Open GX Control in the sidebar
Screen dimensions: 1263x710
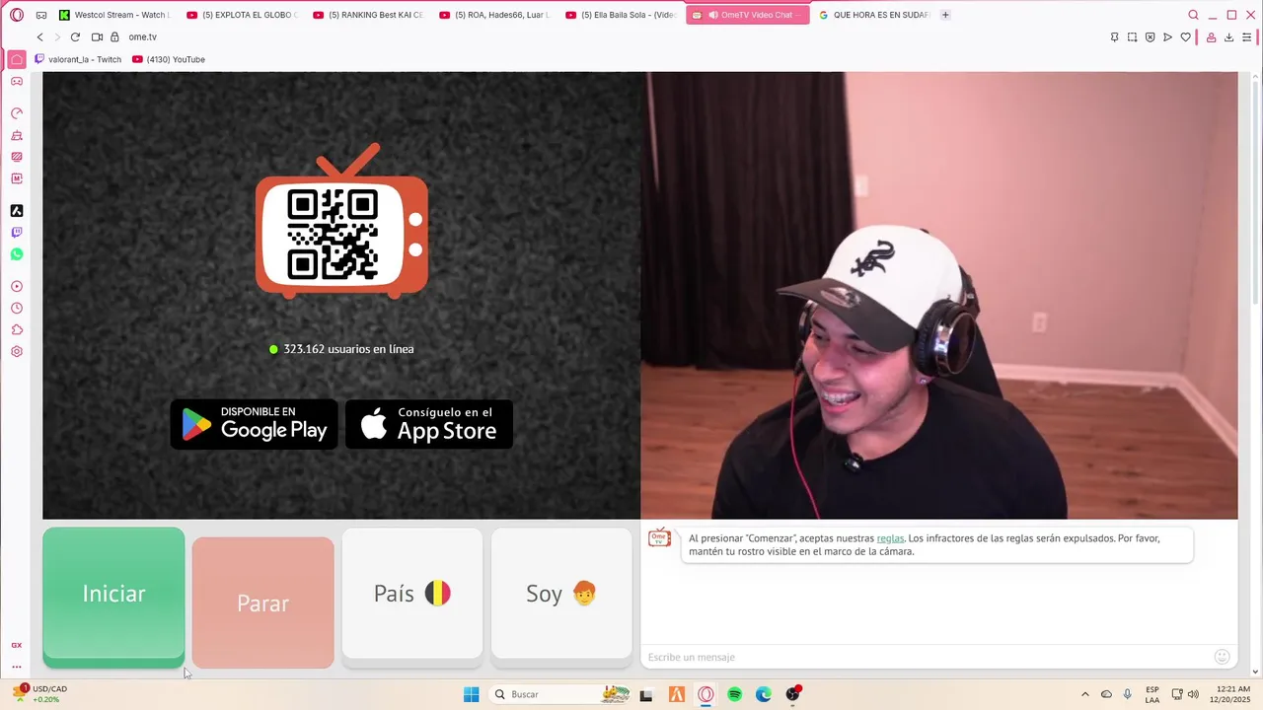(x=17, y=113)
